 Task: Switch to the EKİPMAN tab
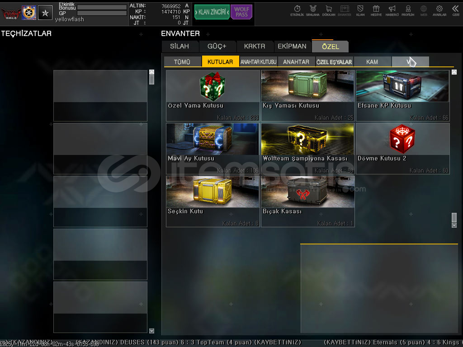pos(292,47)
